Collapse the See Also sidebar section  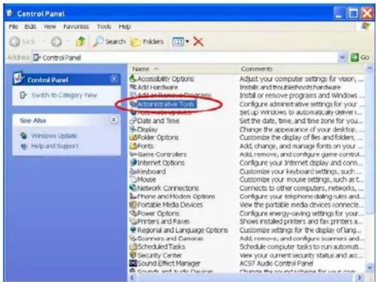[114, 120]
